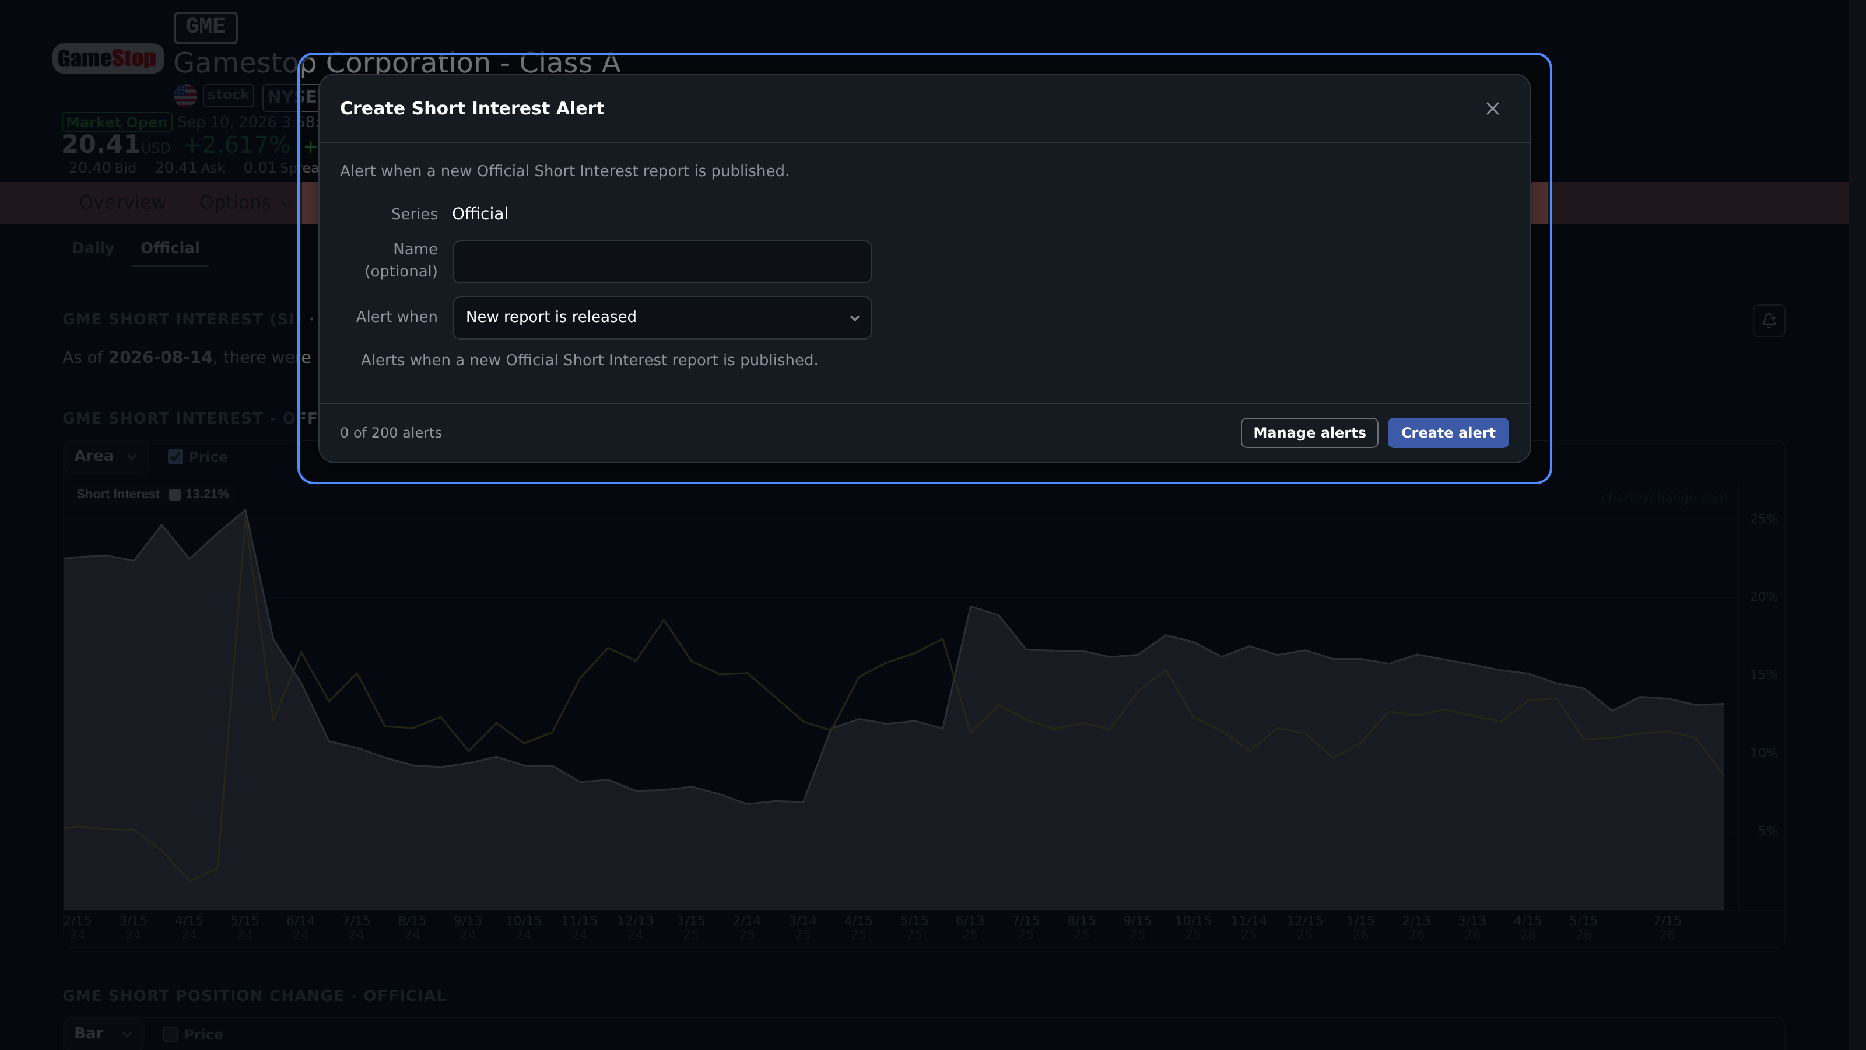This screenshot has height=1050, width=1866.
Task: Open the Alert when dropdown
Action: coord(662,317)
